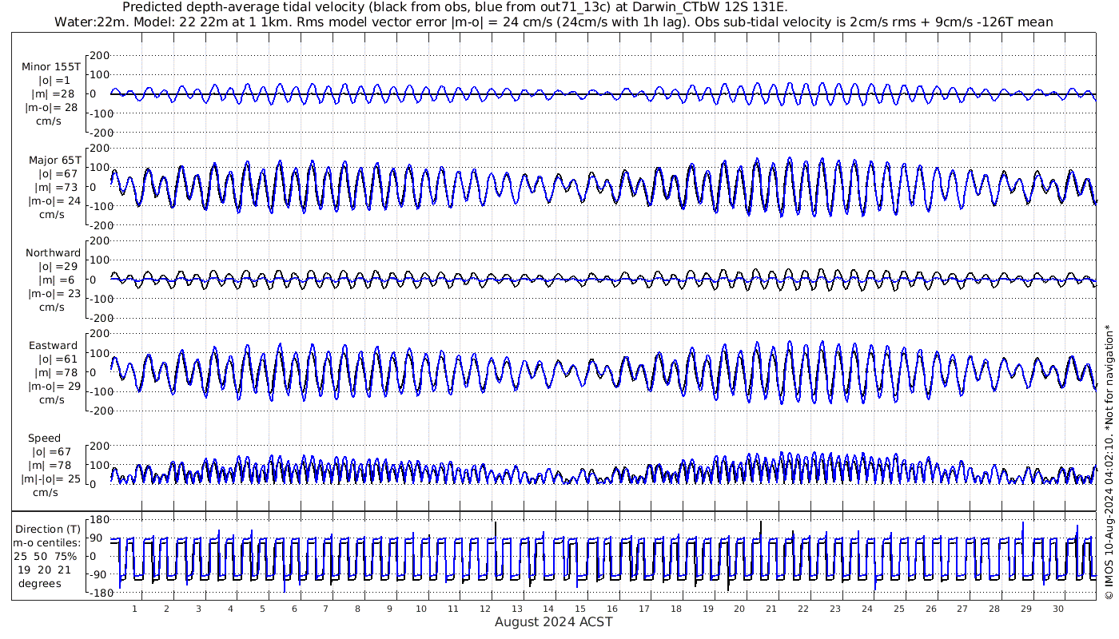Click day '23' on the time axis
This screenshot has width=1119, height=639.
point(835,609)
